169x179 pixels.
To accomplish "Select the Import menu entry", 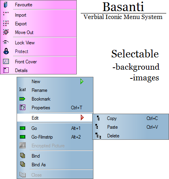I will click(x=38, y=15).
